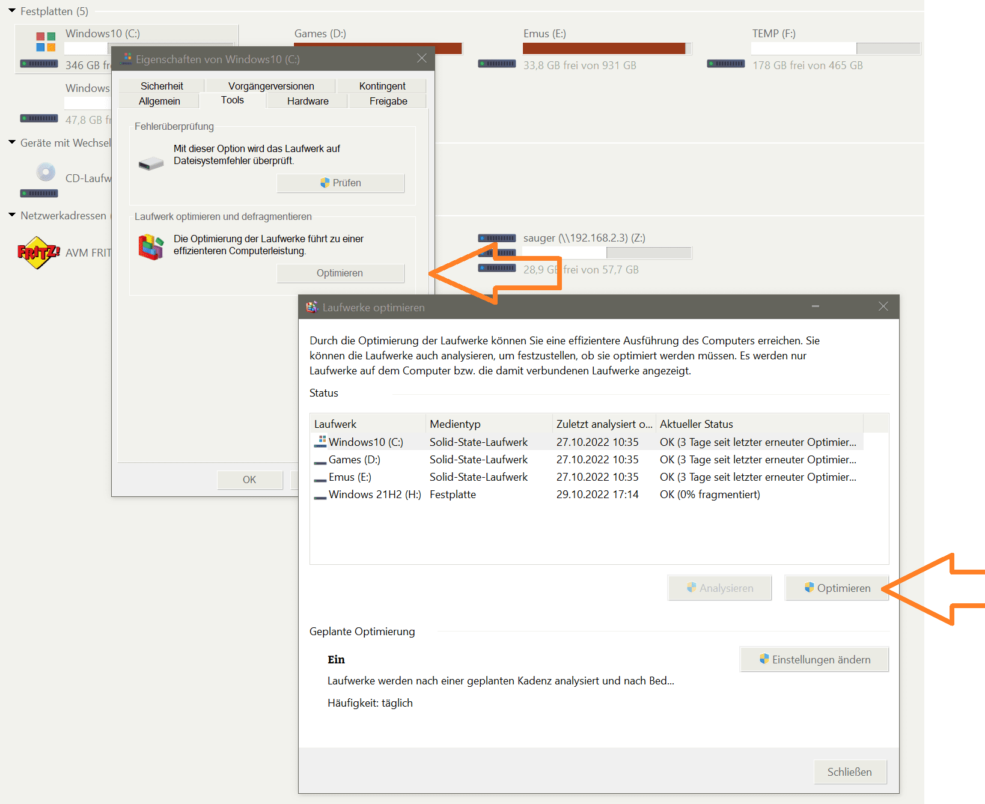The width and height of the screenshot is (985, 804).
Task: Minimize the Laufwerke optimieren window
Action: 816,306
